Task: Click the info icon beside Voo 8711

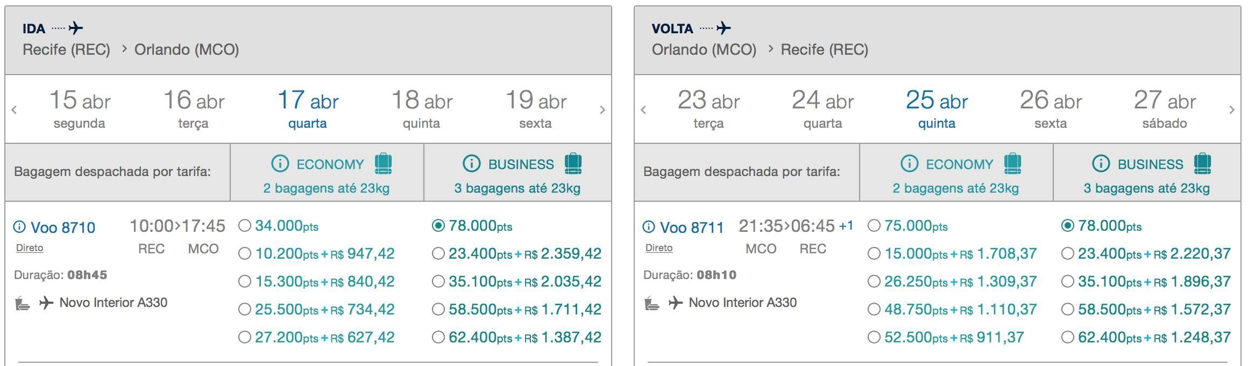Action: tap(649, 227)
